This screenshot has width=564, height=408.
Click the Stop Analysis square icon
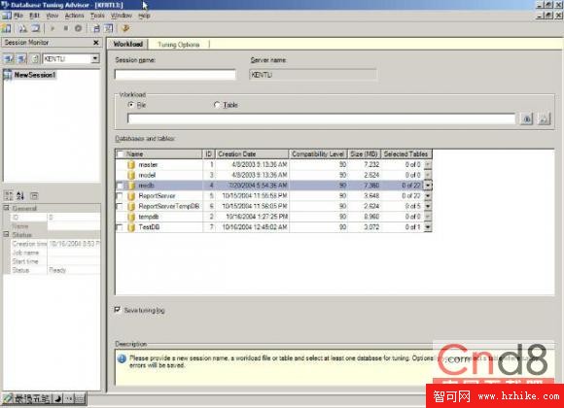click(x=66, y=28)
